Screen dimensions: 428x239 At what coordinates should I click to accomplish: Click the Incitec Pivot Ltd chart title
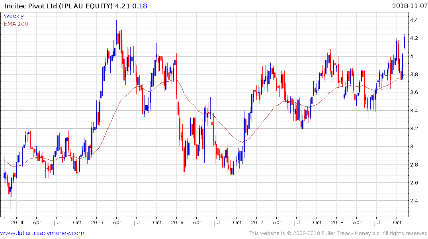(58, 6)
